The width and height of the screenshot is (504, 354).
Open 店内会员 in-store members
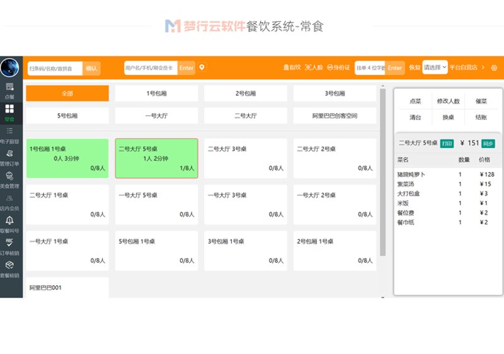9,203
